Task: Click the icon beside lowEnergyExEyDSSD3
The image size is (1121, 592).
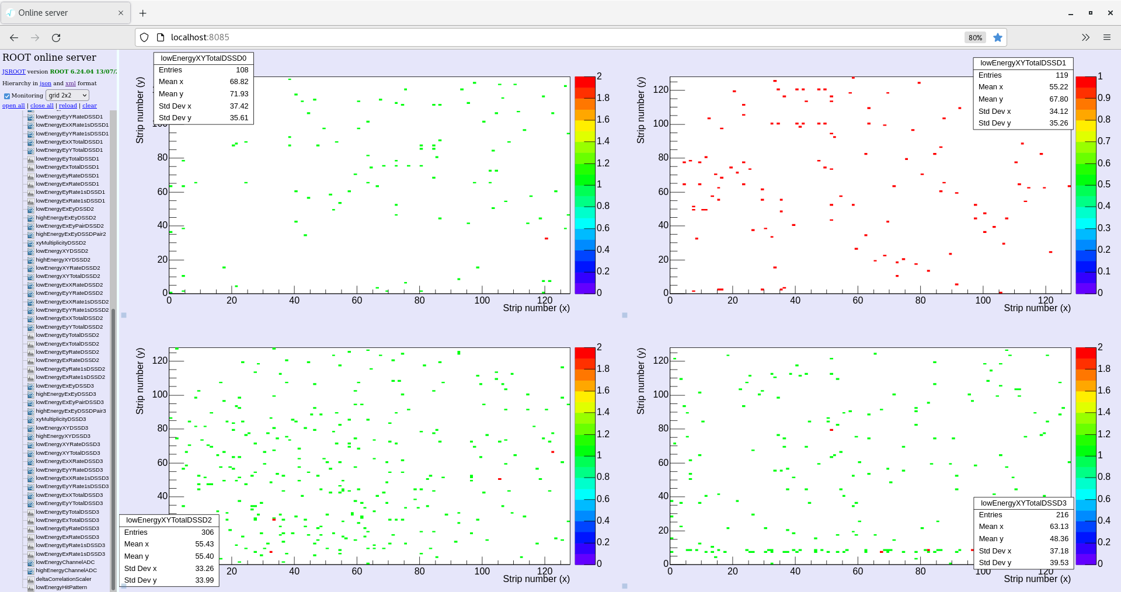Action: [x=31, y=386]
